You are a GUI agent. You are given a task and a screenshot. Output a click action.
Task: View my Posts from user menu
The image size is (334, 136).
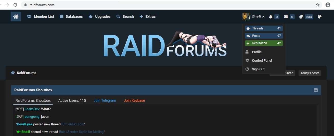click(x=264, y=36)
